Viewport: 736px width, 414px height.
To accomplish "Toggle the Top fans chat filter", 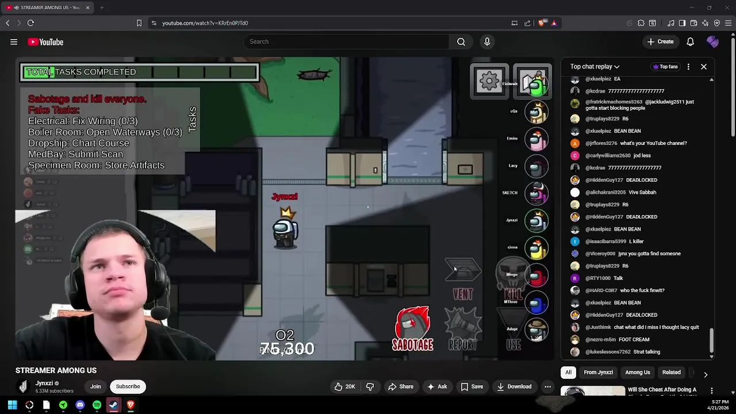I will coord(665,67).
